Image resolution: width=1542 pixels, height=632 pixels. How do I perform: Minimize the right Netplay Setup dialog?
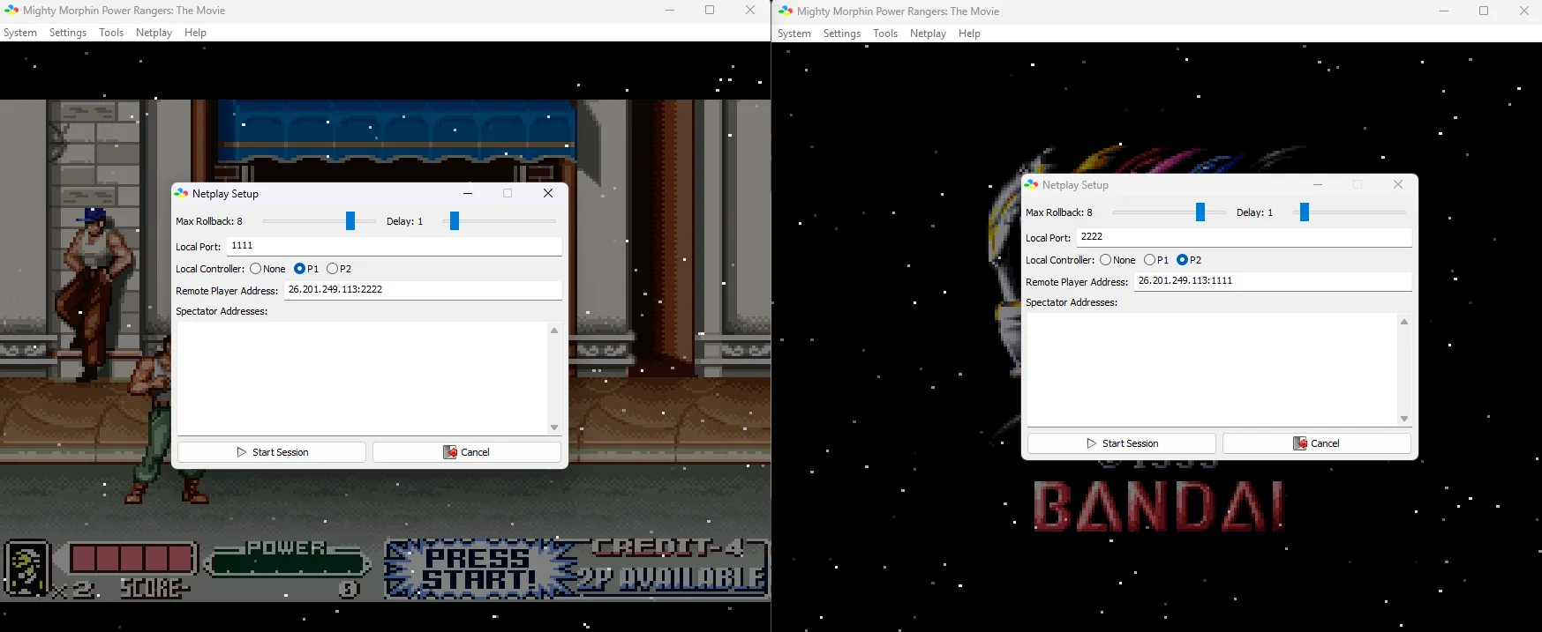(x=1318, y=185)
